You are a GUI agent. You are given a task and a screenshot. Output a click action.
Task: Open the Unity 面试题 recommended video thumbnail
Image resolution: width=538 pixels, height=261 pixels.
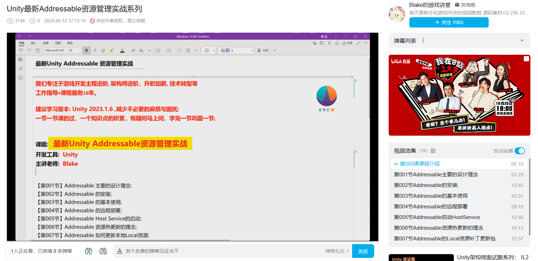[421, 258]
